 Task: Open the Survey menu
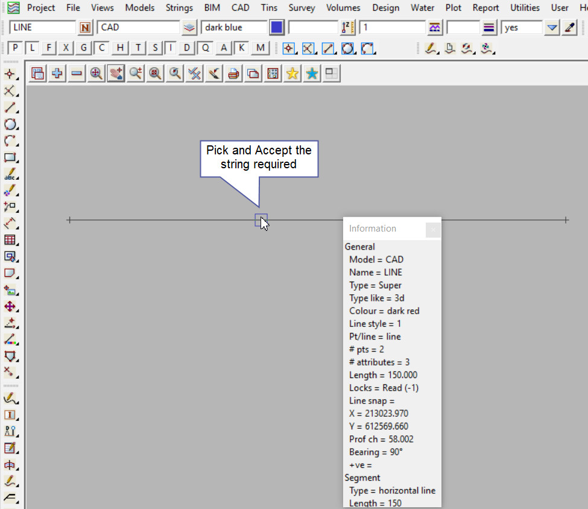pos(302,8)
